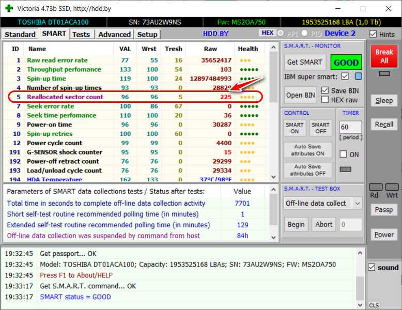The image size is (402, 310).
Task: Click the SMART OFF button
Action: (x=321, y=128)
